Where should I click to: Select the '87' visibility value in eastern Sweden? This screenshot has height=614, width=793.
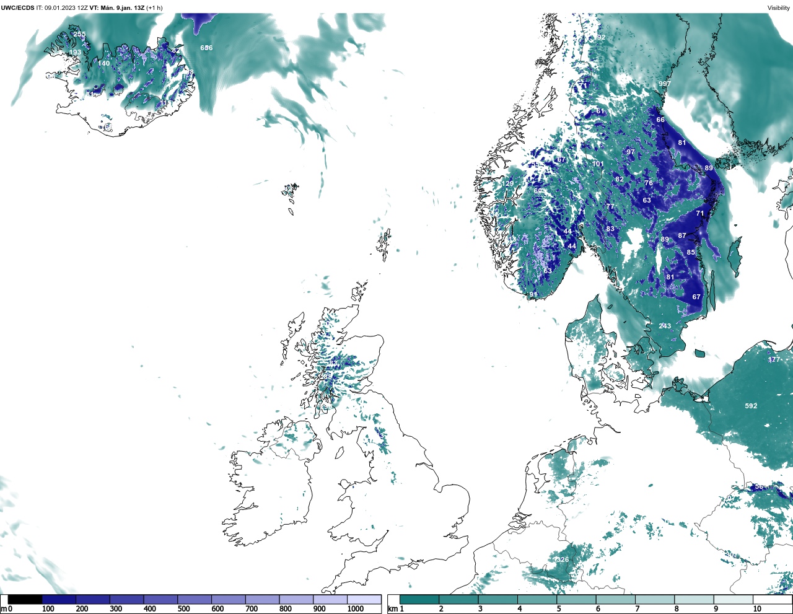682,235
